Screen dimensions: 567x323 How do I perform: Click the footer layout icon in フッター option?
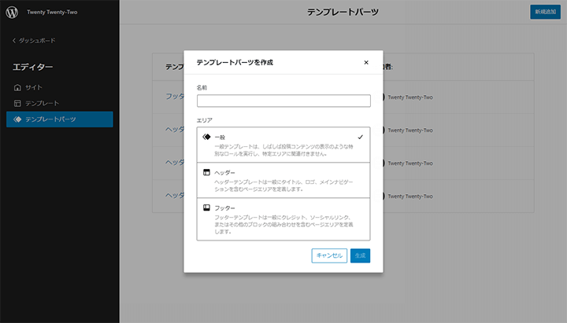(206, 207)
